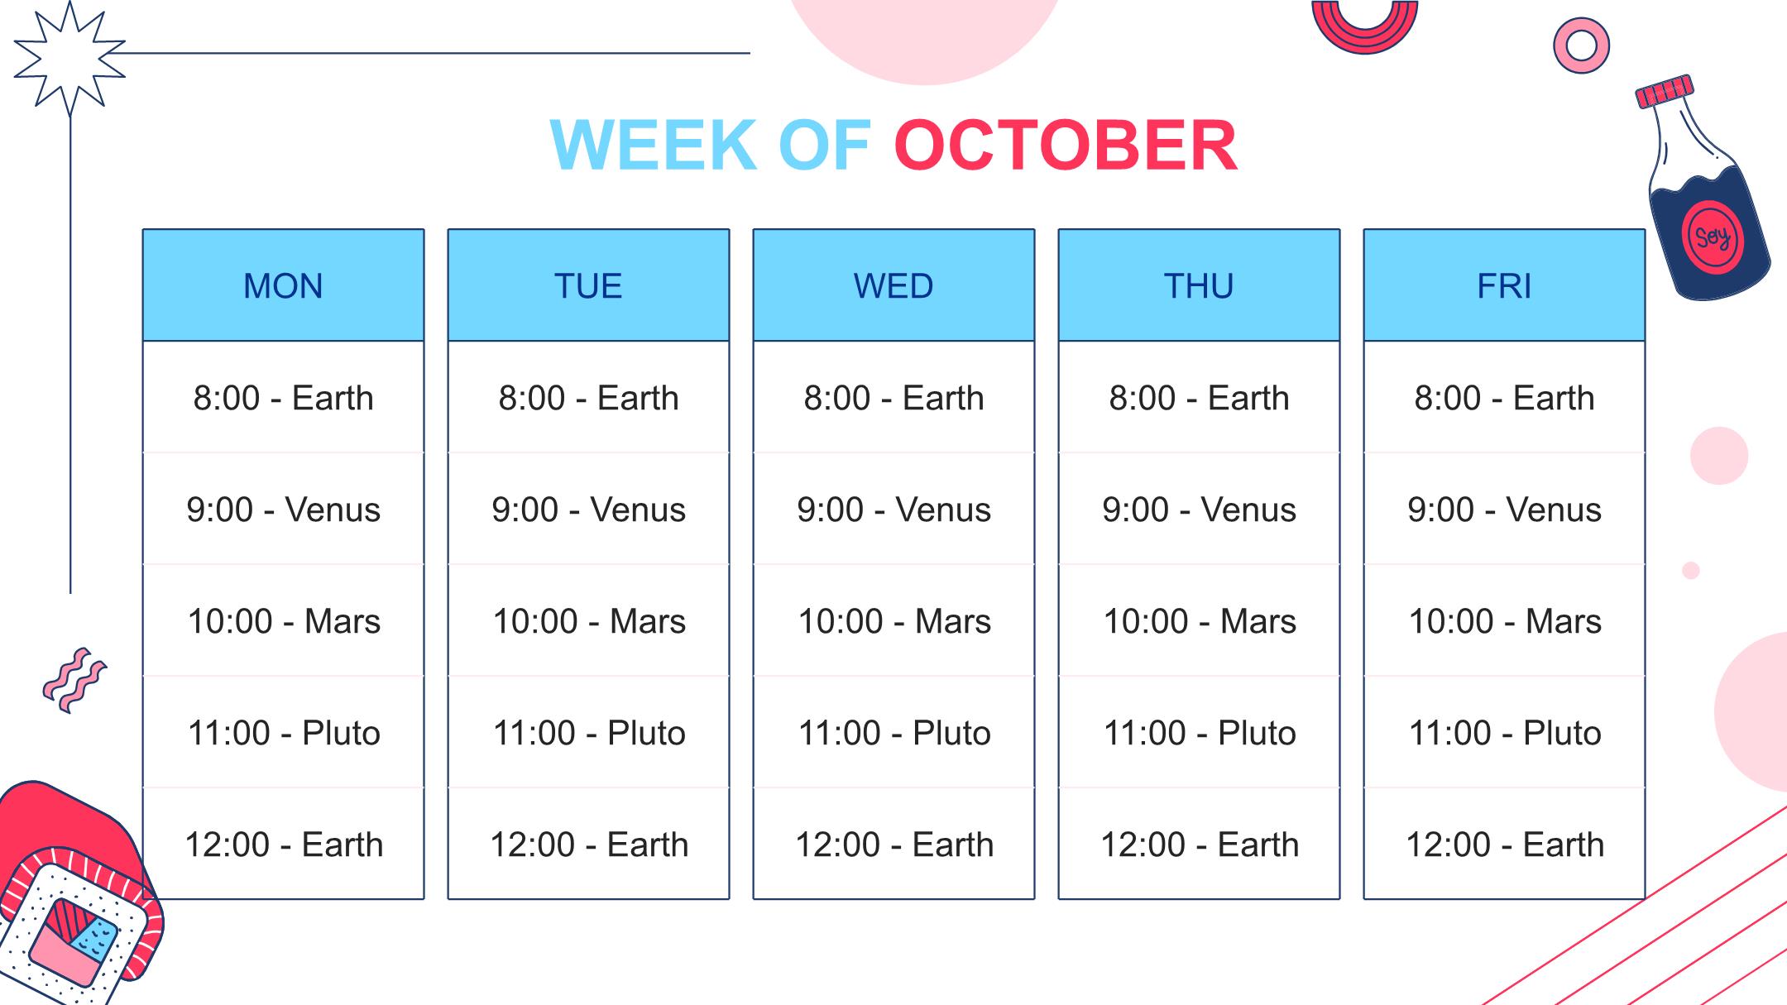Click the red rainbow arch graphic
The height and width of the screenshot is (1005, 1787).
[1364, 26]
